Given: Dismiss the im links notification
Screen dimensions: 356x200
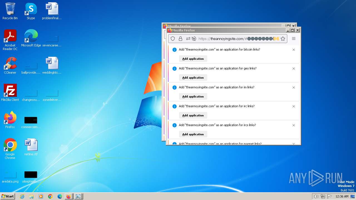Looking at the screenshot, I should pyautogui.click(x=294, y=87).
